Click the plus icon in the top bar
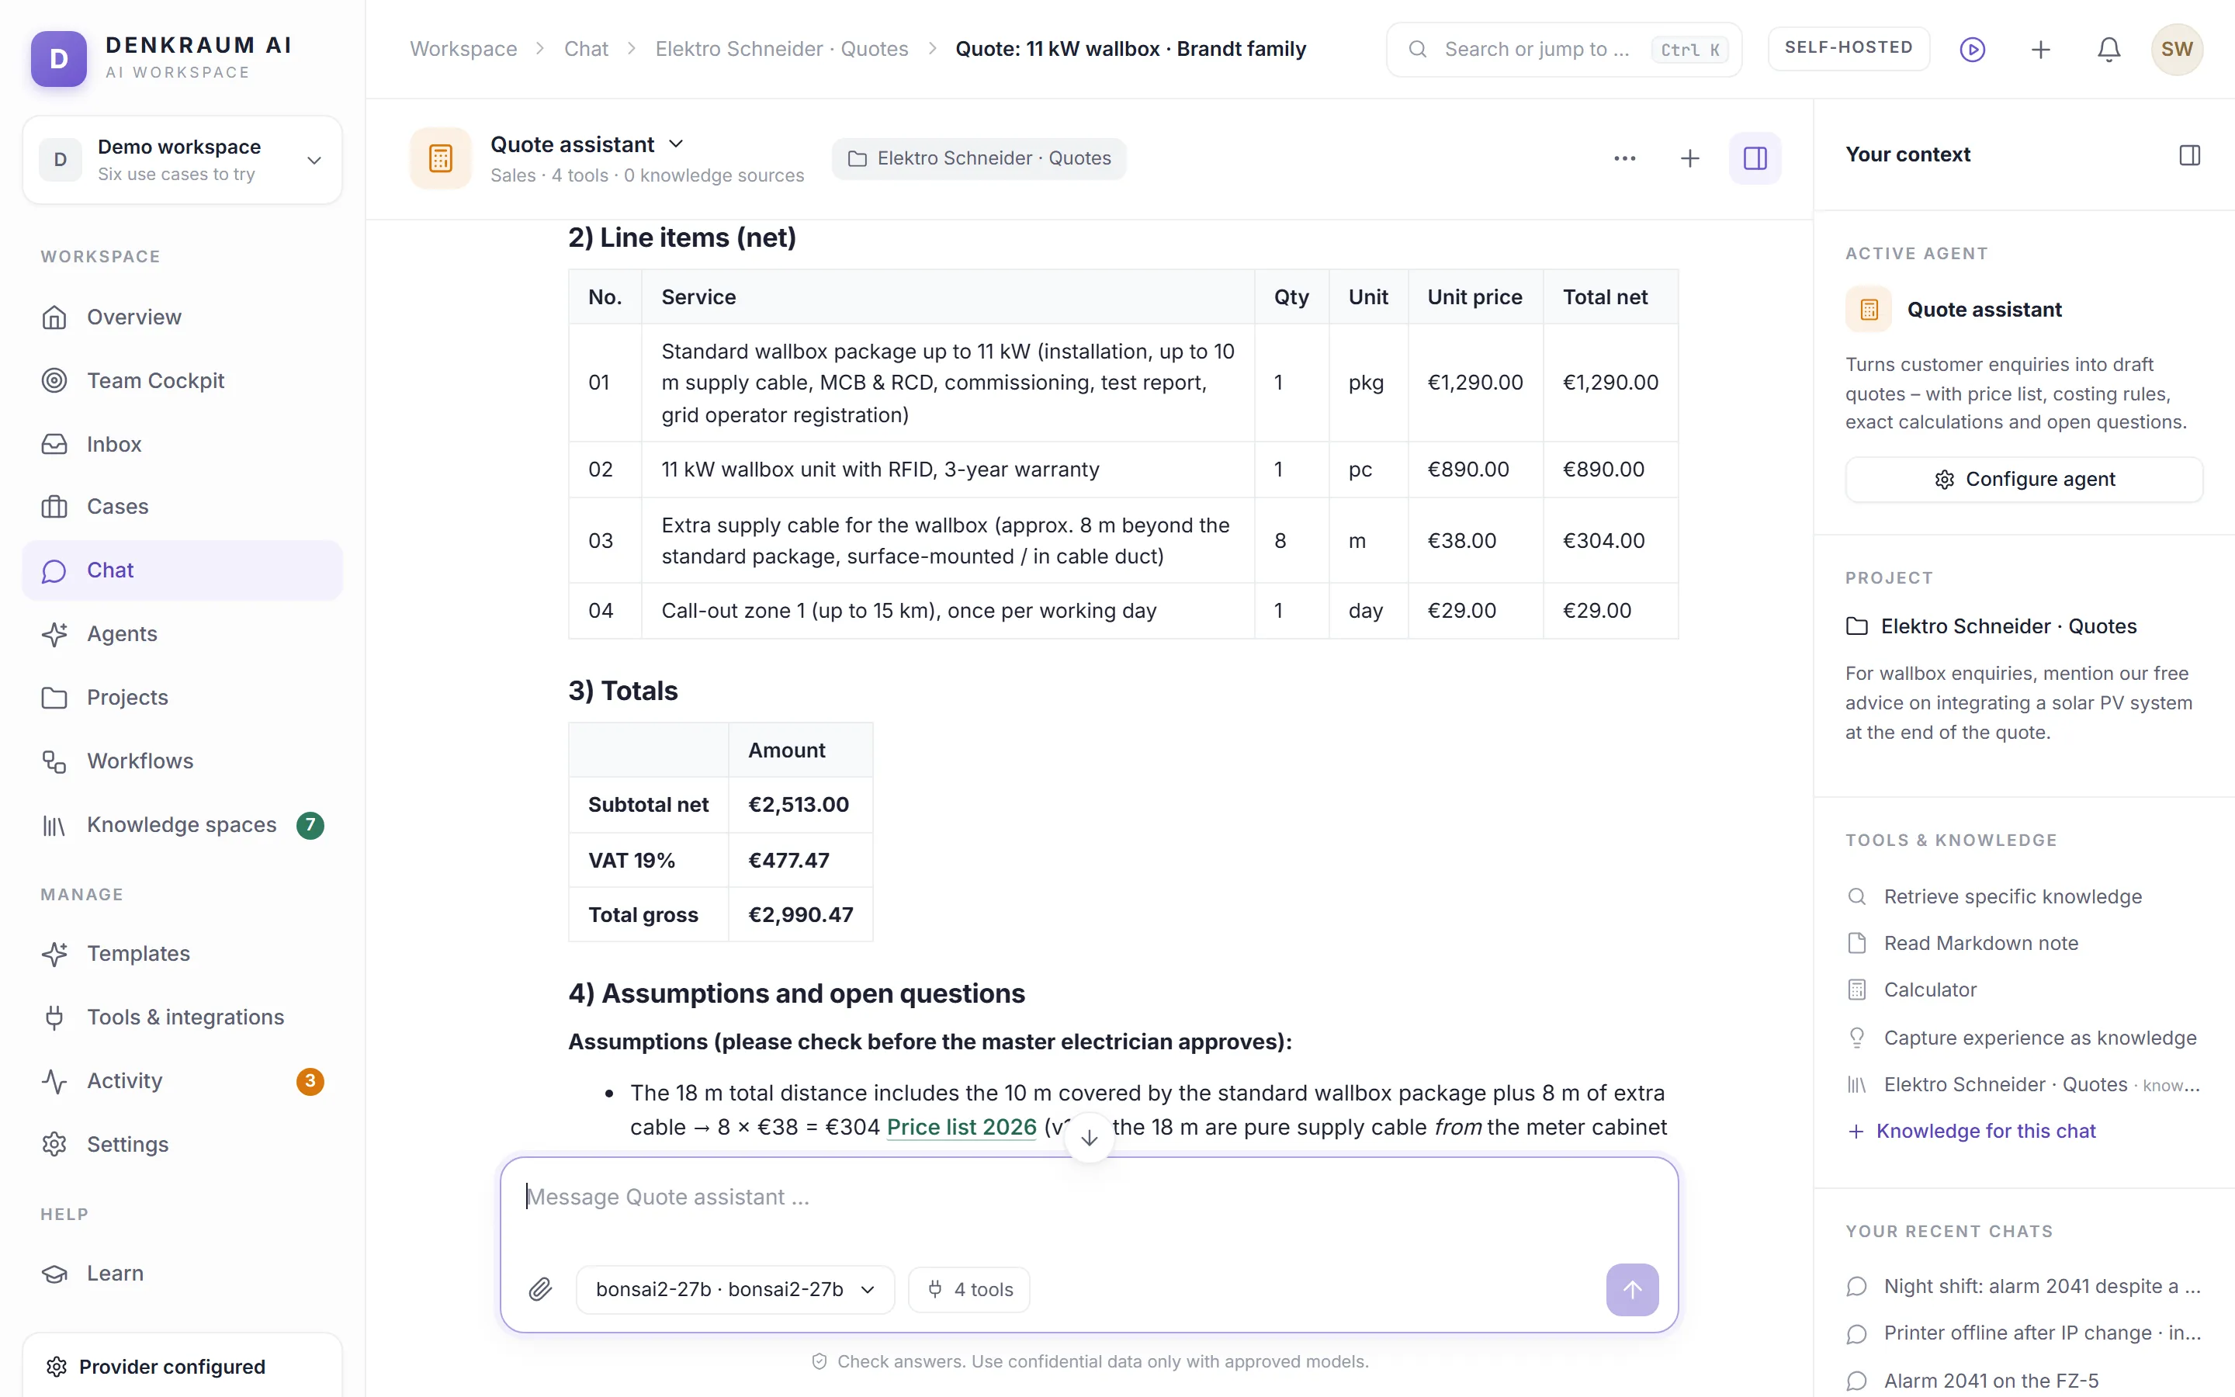The height and width of the screenshot is (1397, 2235). coord(2040,49)
